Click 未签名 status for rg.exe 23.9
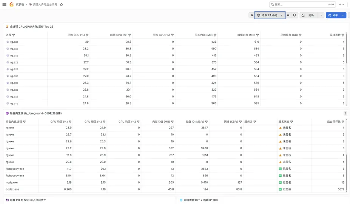 [287, 128]
